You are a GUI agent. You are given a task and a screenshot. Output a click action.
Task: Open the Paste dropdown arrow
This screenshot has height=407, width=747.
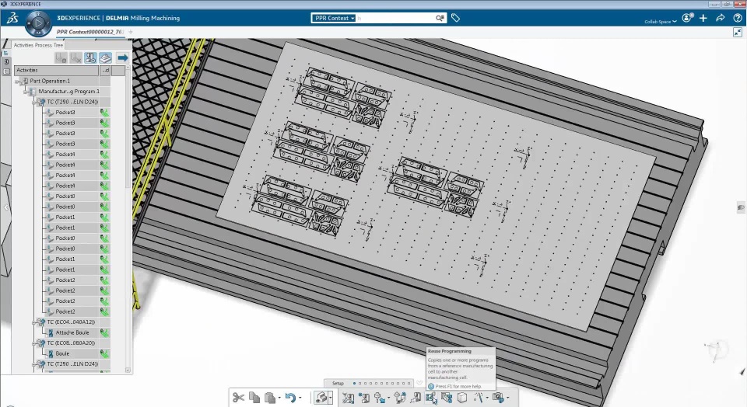279,398
